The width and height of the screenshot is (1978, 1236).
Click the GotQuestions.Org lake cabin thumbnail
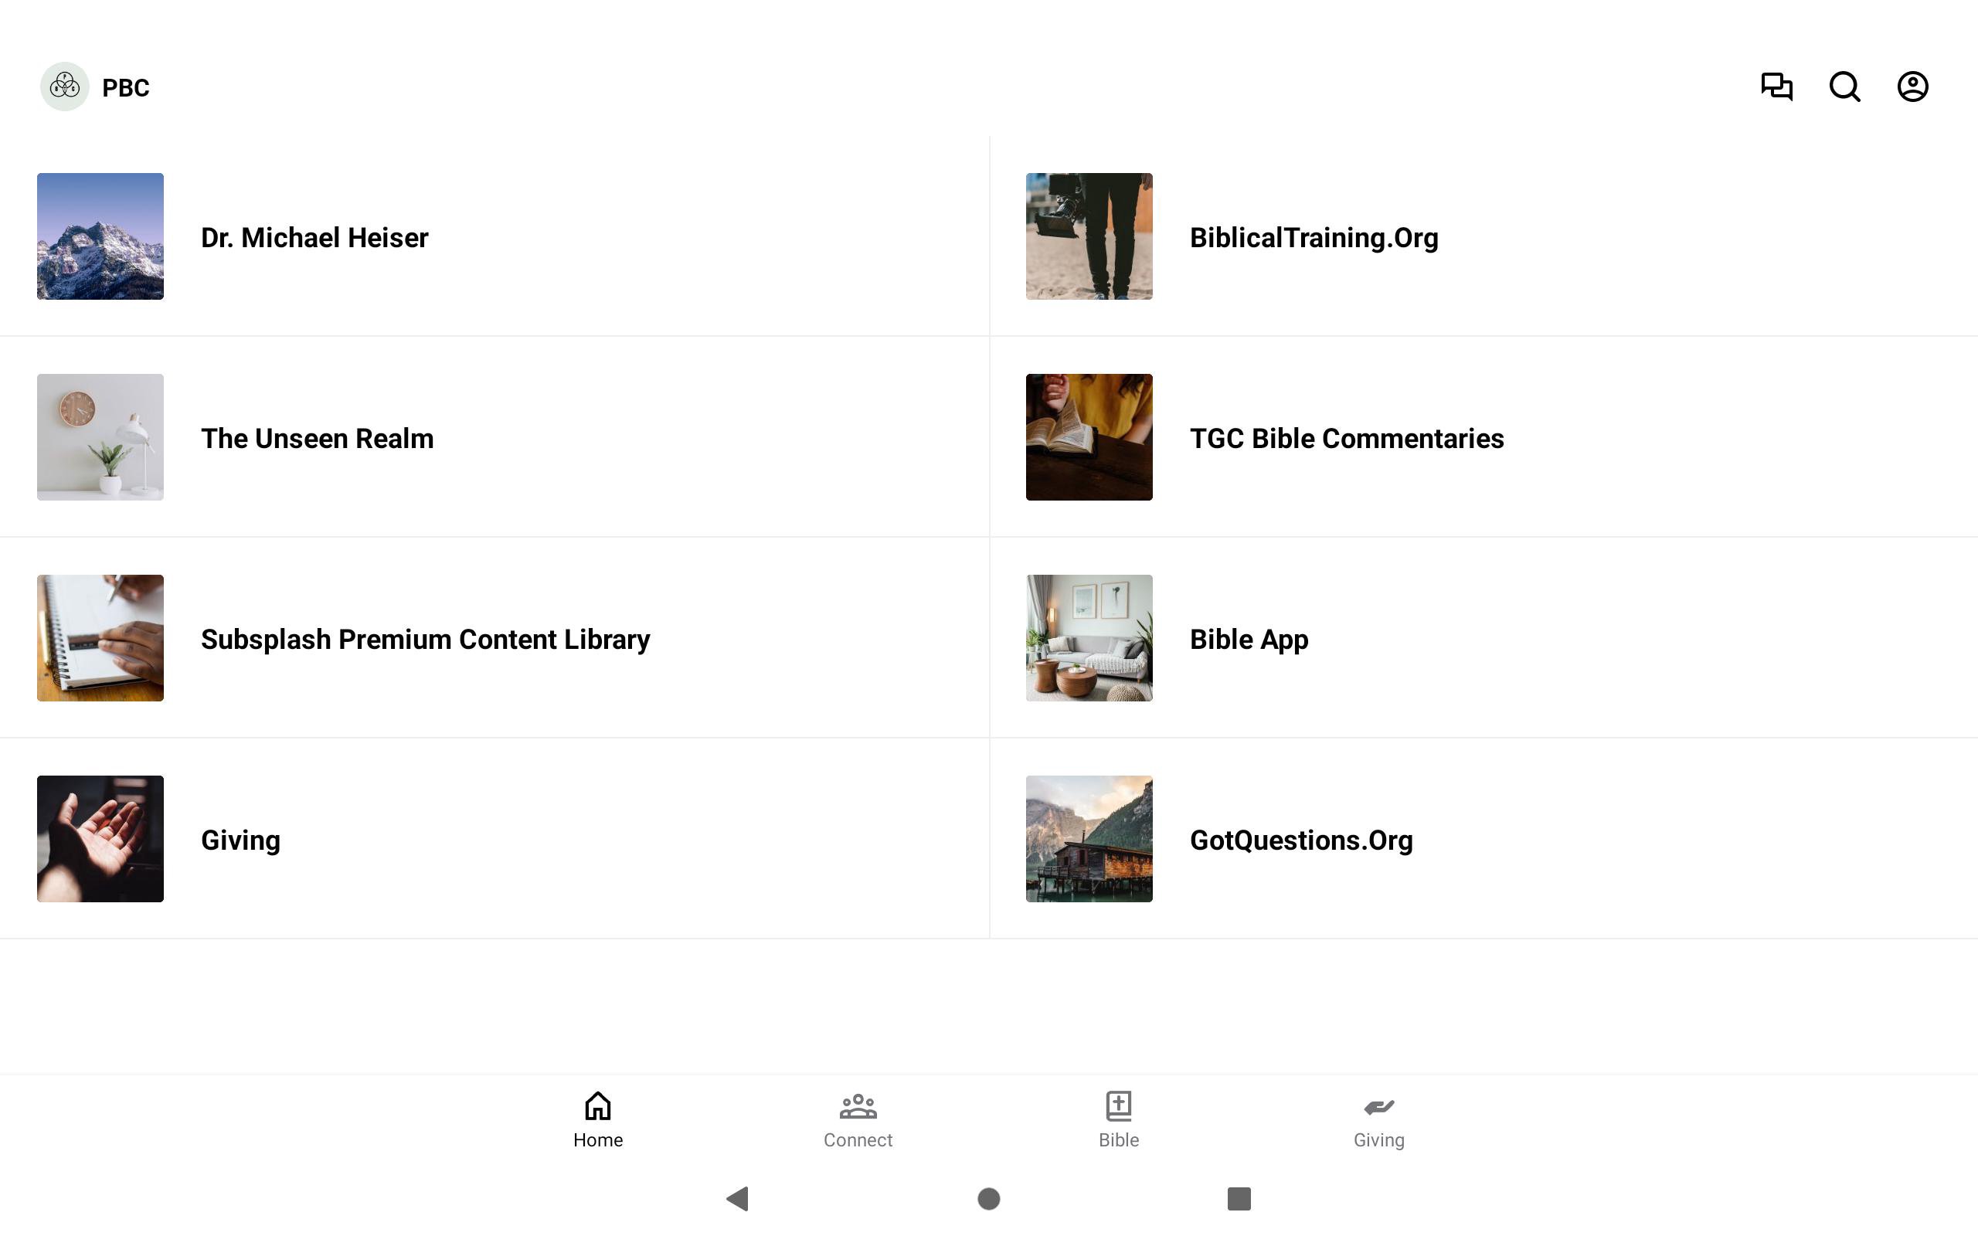click(1089, 839)
